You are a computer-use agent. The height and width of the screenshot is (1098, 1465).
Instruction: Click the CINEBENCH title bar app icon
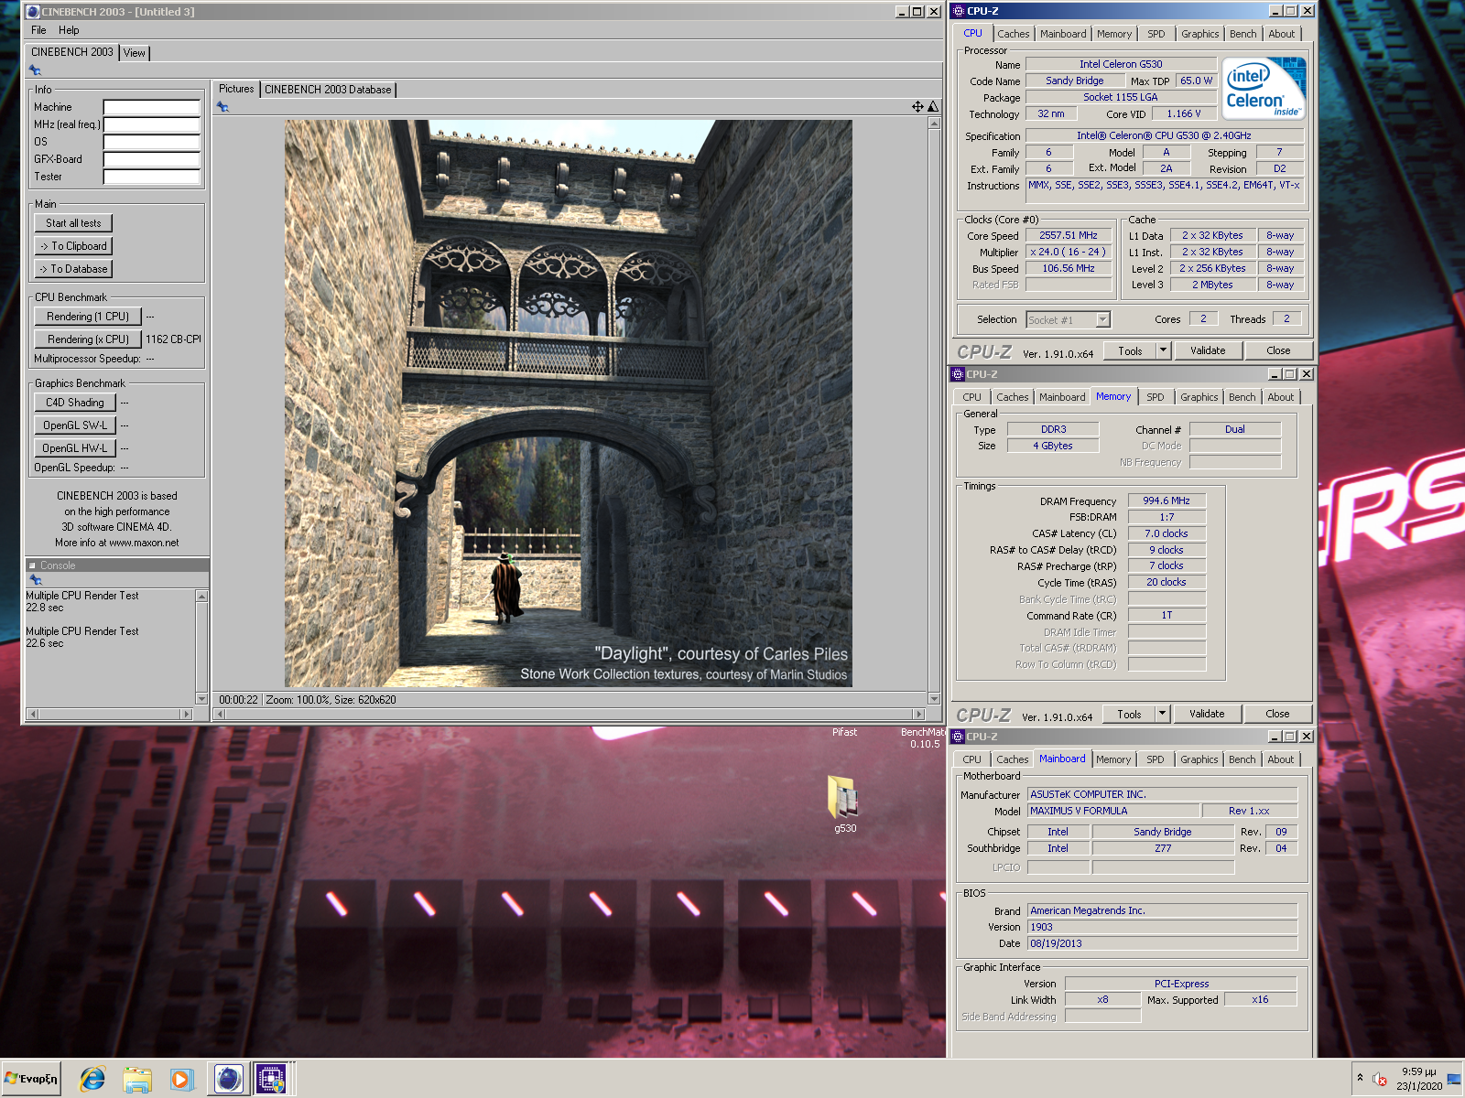[33, 12]
